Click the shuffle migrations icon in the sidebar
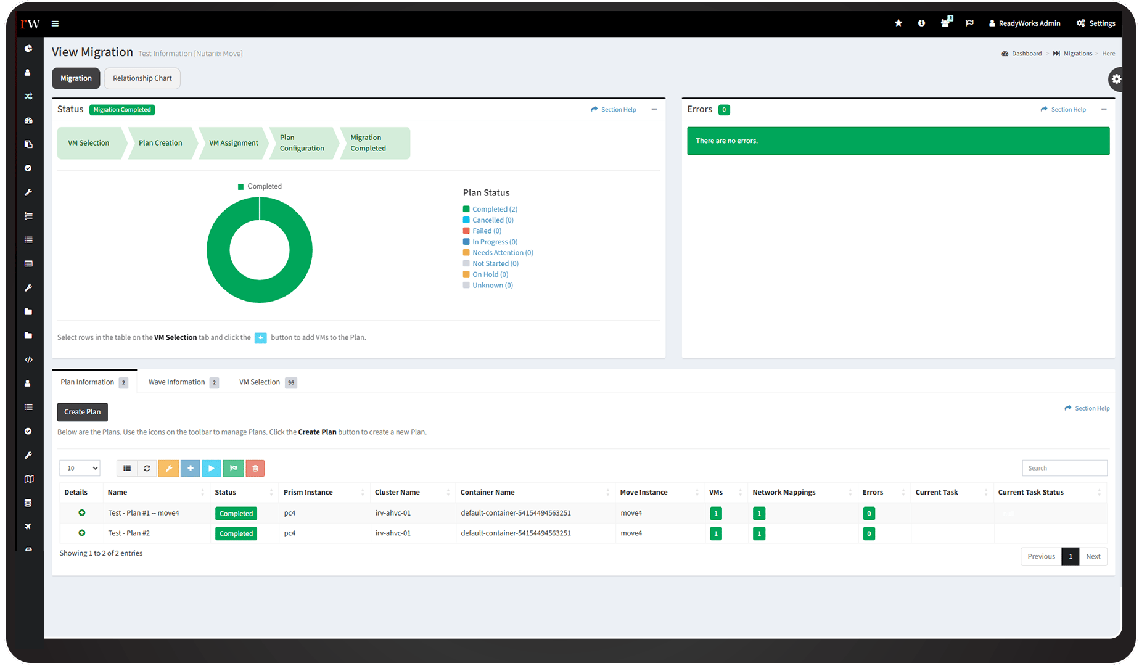The width and height of the screenshot is (1147, 666). click(28, 96)
